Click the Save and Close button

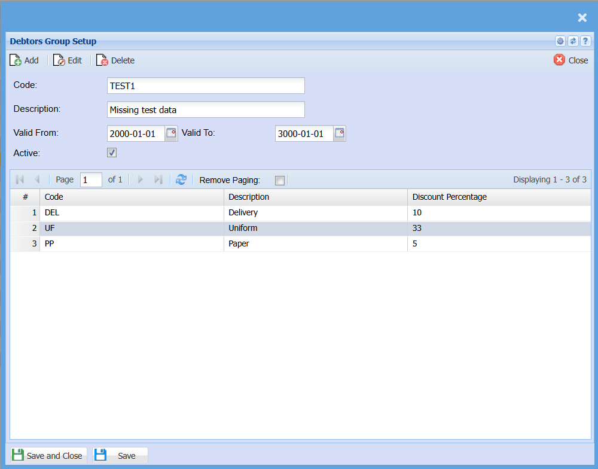coord(47,455)
